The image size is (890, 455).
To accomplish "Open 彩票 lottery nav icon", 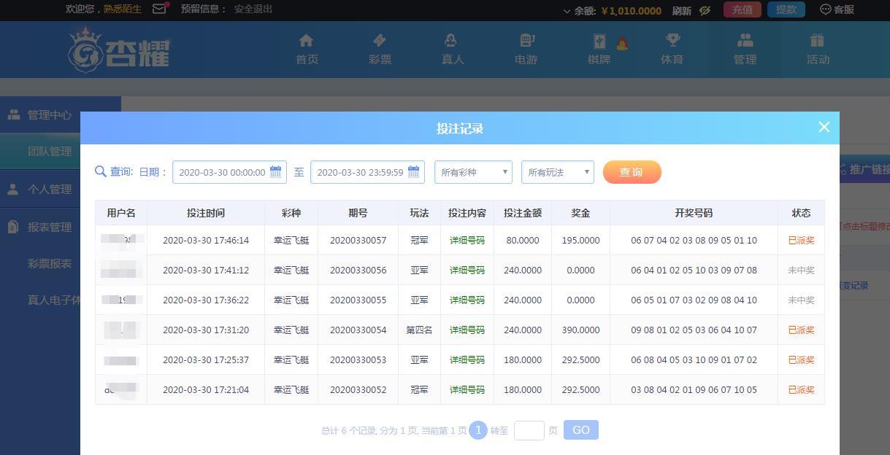I will [380, 41].
